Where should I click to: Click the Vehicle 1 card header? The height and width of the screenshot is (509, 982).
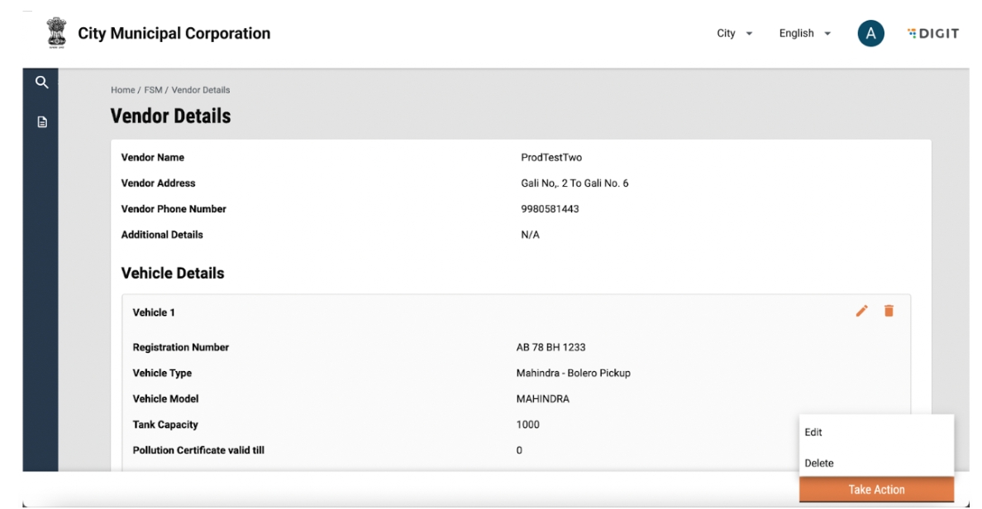point(154,312)
